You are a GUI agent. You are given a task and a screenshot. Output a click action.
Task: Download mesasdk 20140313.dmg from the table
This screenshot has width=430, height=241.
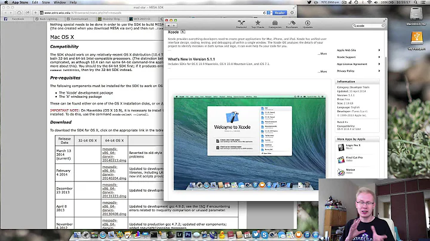click(114, 155)
